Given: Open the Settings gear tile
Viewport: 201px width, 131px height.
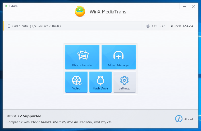Looking at the screenshot, I should click(125, 82).
